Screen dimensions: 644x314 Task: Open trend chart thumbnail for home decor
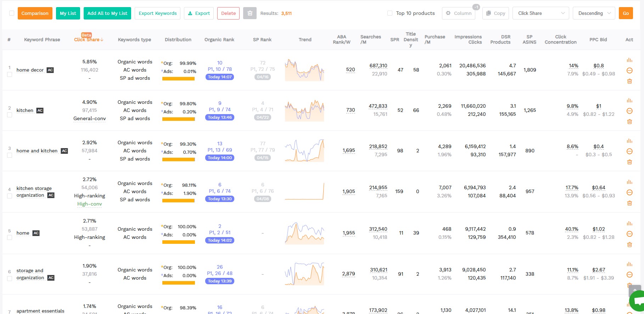(x=304, y=70)
